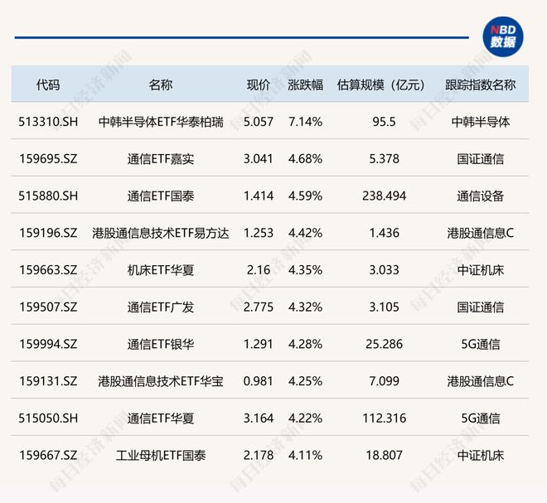Click the NBD 数据 logo badge
This screenshot has height=503, width=547.
(503, 37)
